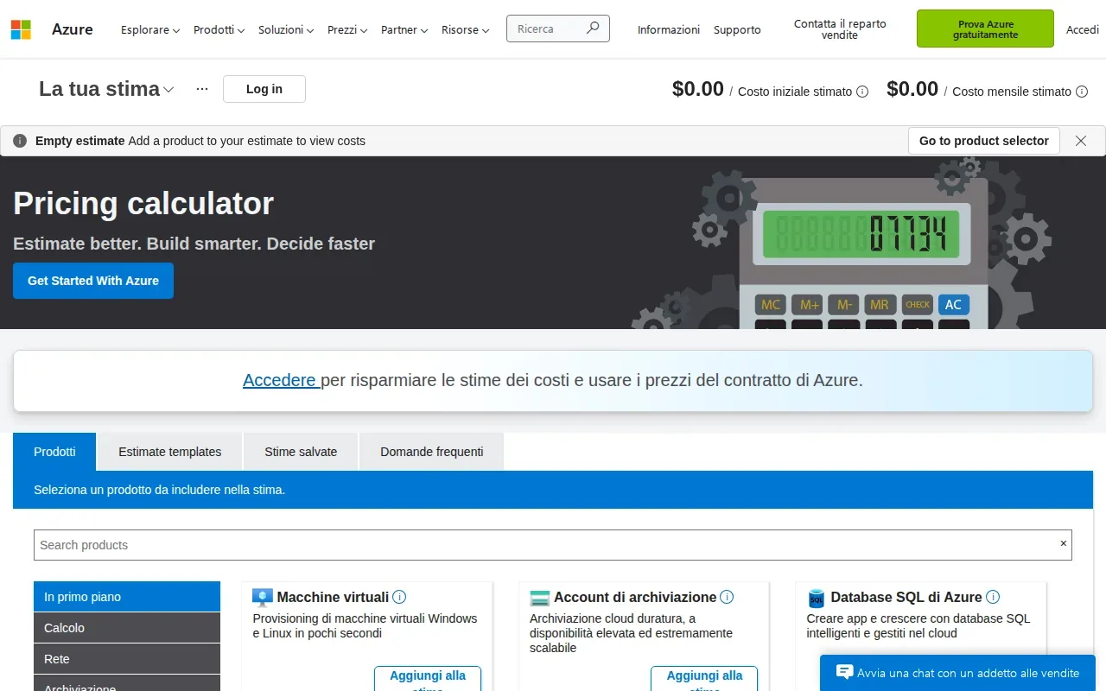Expand the Risorse dropdown menu
The height and width of the screenshot is (691, 1106).
(x=466, y=29)
